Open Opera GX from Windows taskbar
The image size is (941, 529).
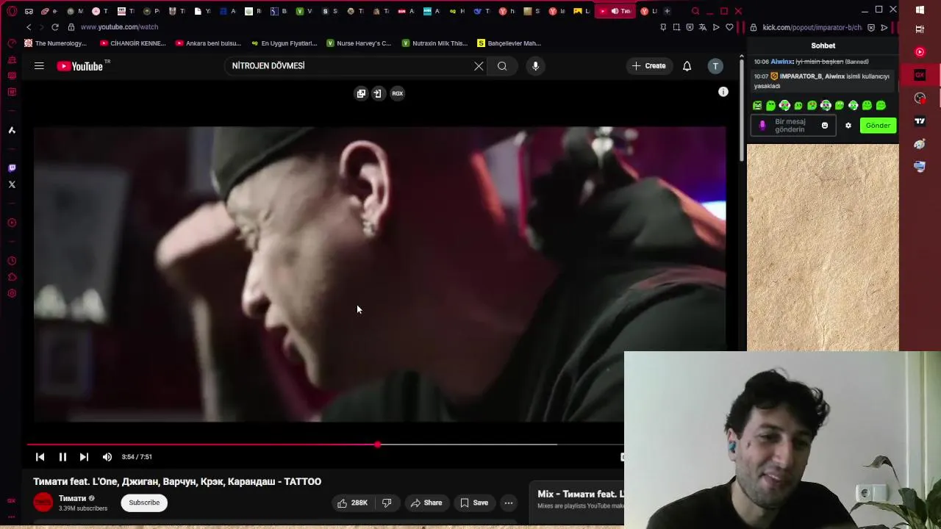pyautogui.click(x=920, y=75)
